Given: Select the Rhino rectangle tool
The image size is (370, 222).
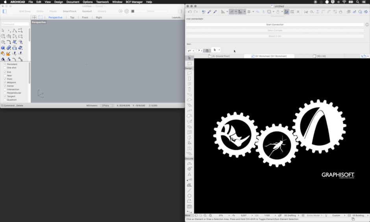Looking at the screenshot, I should click(x=20, y=36).
